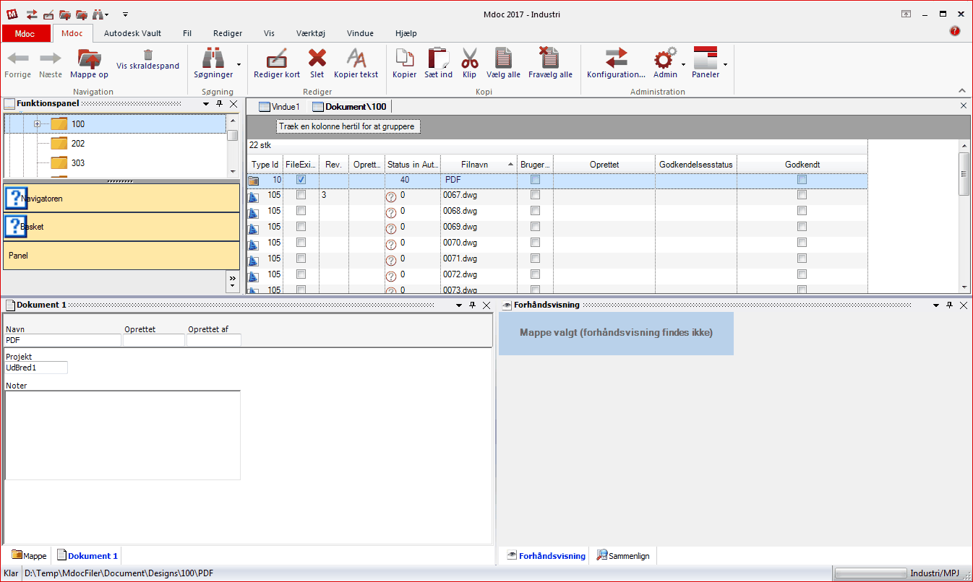
Task: Switch to Vindue1 document tab
Action: pos(279,107)
